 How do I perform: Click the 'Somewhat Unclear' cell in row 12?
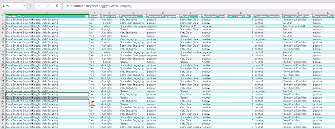pos(190,52)
